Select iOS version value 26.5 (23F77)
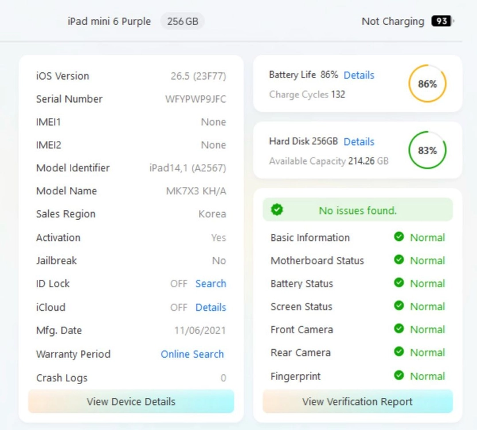 (198, 76)
